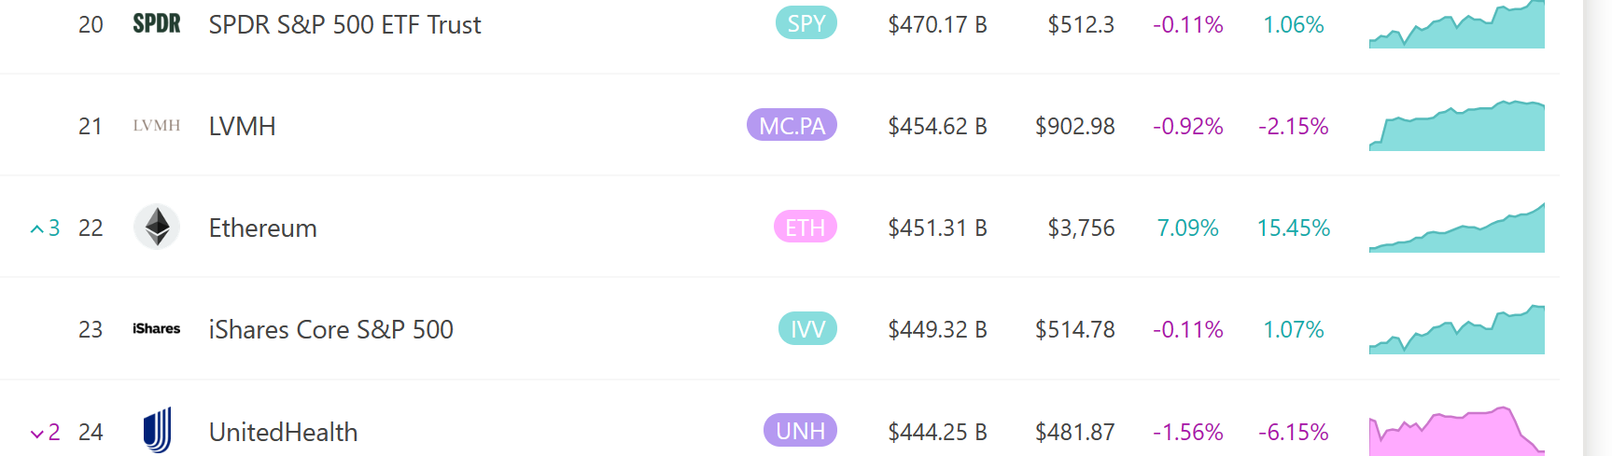Screen dimensions: 1612x456
Task: Open the SPDR S&P 500 ETF Trust link
Action: pyautogui.click(x=344, y=25)
